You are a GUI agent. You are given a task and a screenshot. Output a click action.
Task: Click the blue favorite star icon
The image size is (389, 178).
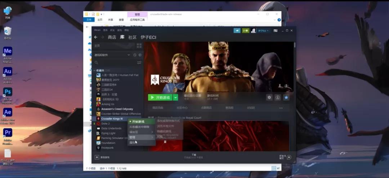click(286, 97)
